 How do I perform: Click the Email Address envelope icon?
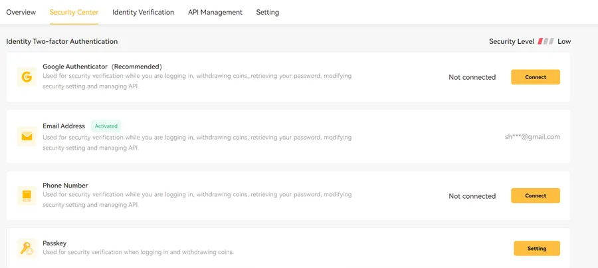(x=27, y=136)
